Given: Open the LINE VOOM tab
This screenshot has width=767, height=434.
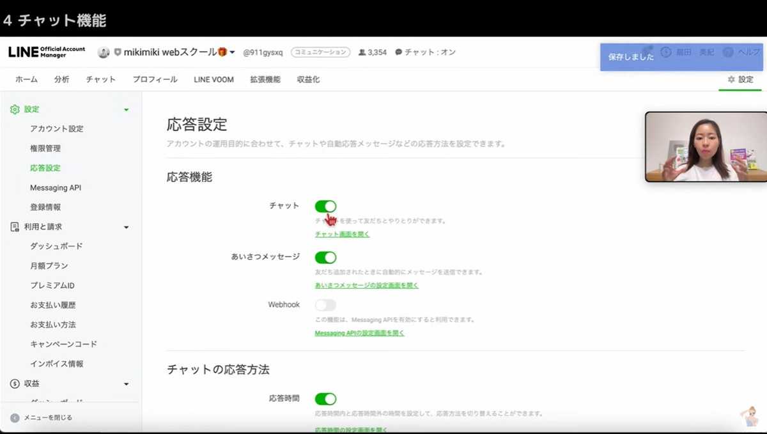Looking at the screenshot, I should (x=214, y=80).
